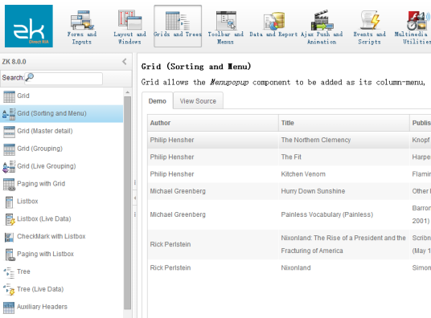Open Paging with Grid demo
Image resolution: width=431 pixels, height=318 pixels.
62,184
